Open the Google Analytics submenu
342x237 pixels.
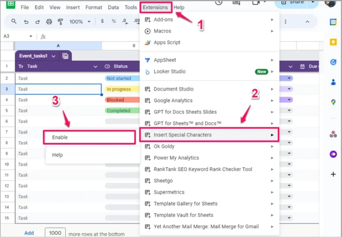coord(209,100)
